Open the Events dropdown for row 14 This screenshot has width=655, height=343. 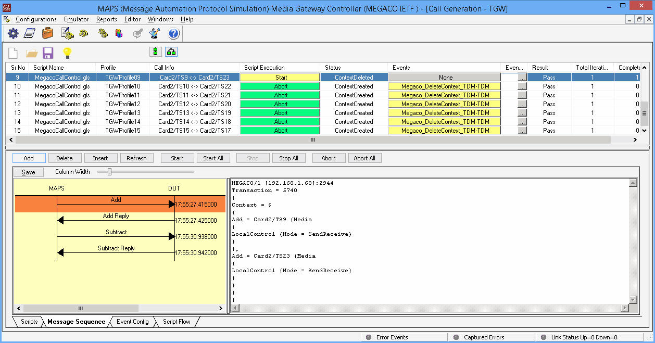pos(445,122)
